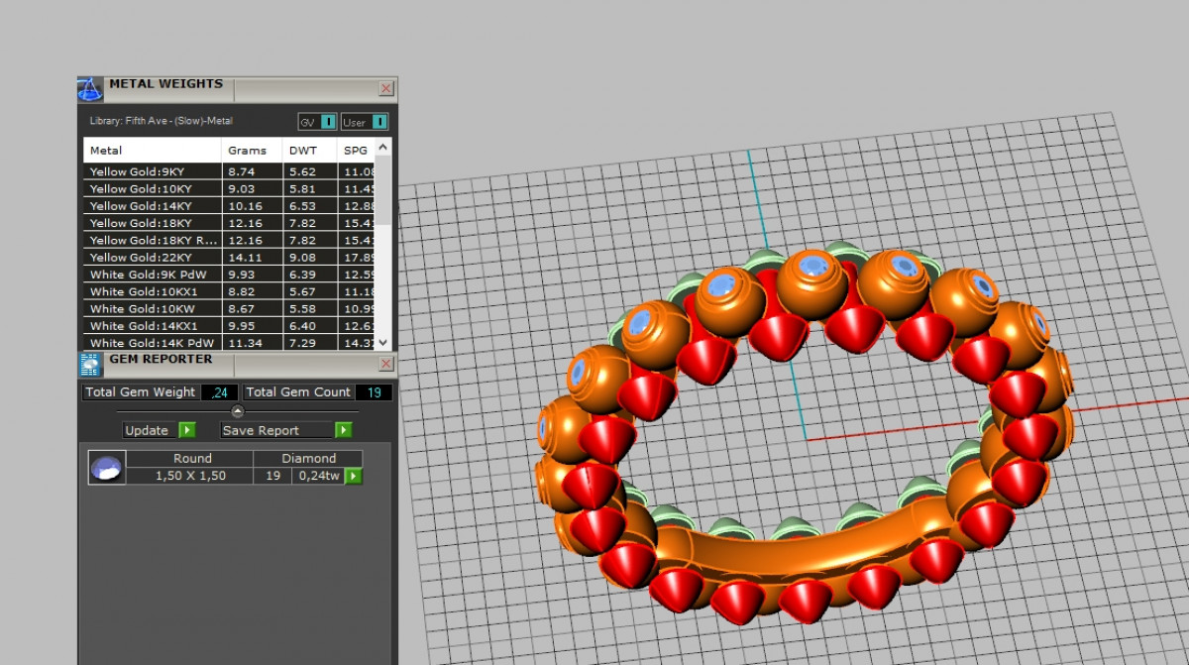The image size is (1189, 665).
Task: Click the DWT column header
Action: [301, 151]
